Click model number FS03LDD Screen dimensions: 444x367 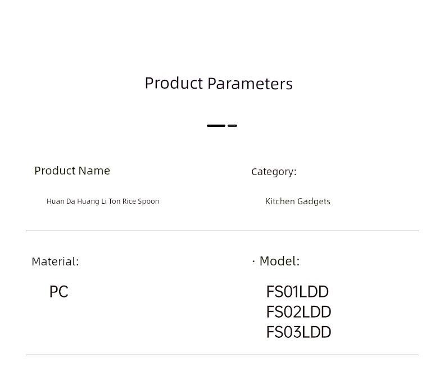(x=299, y=332)
